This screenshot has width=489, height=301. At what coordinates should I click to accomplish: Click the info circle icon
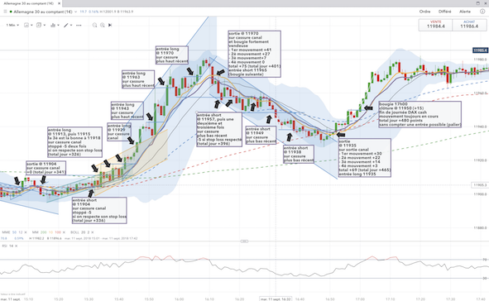tap(482, 12)
